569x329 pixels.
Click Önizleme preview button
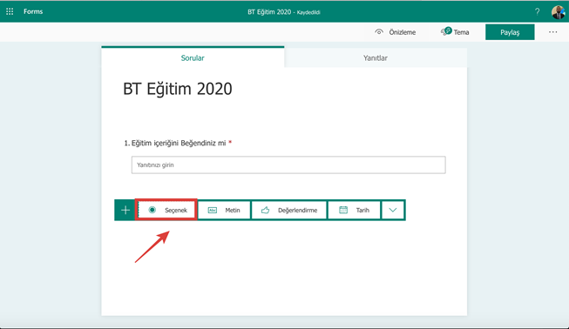tap(396, 32)
